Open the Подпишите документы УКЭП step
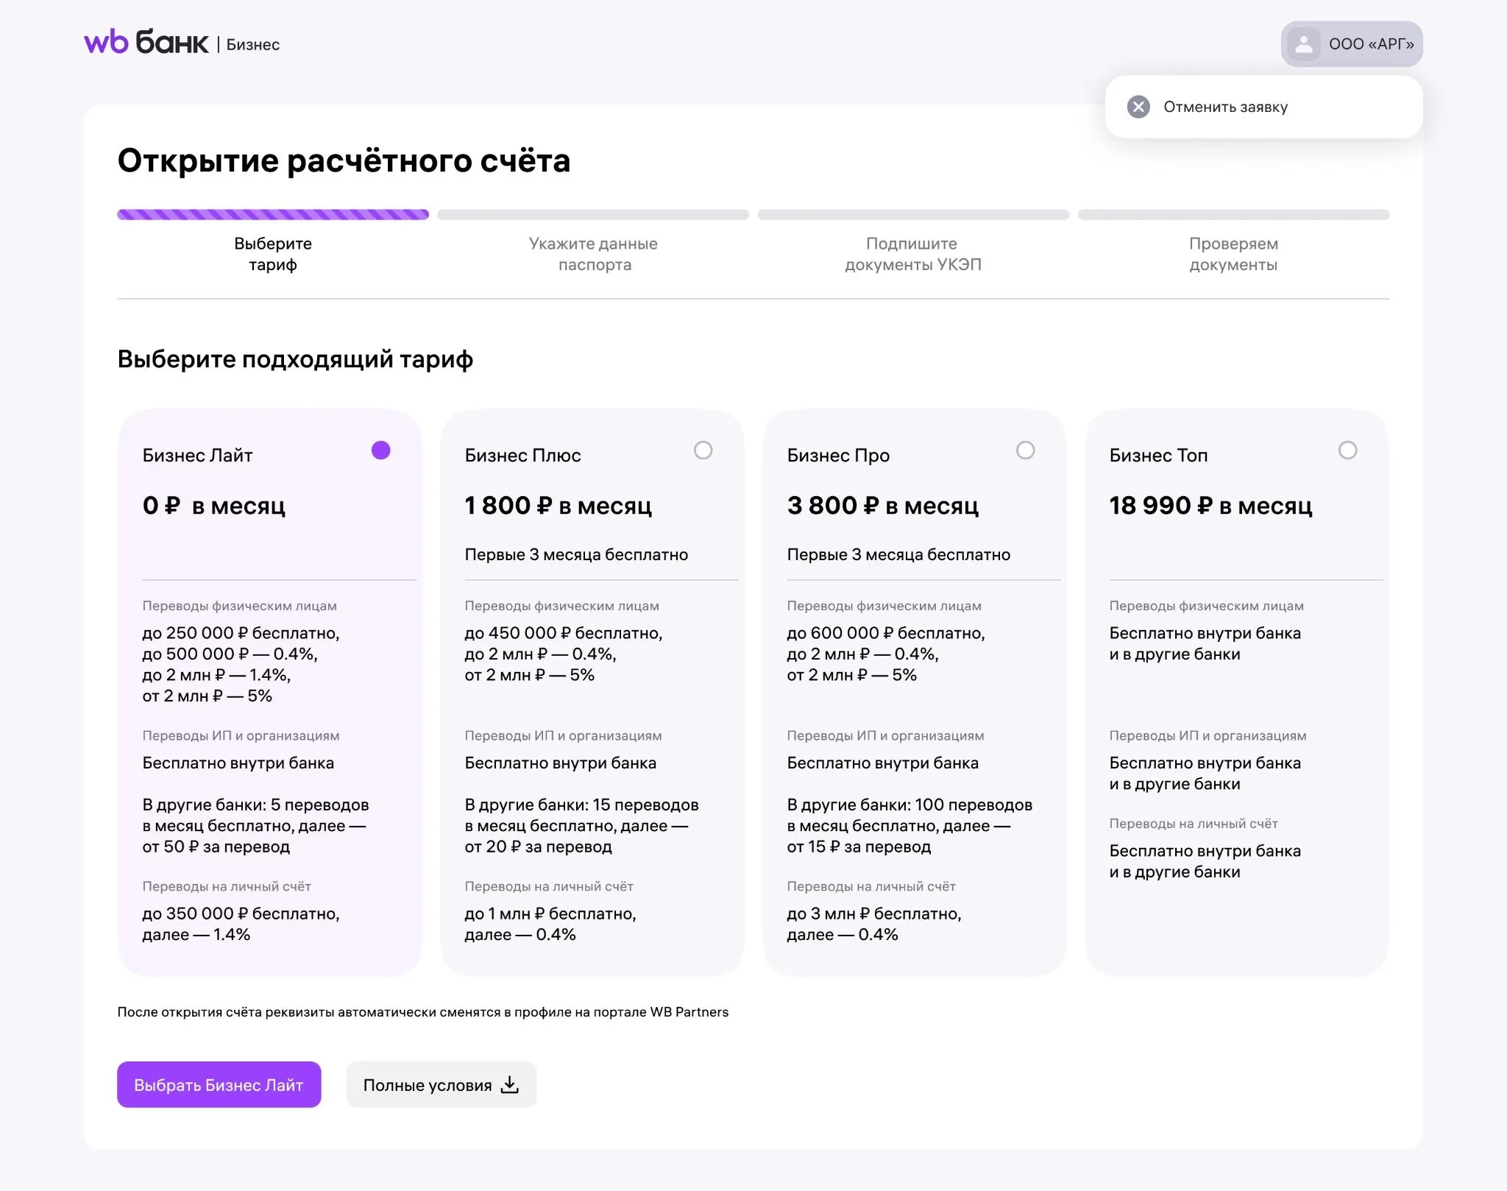This screenshot has width=1507, height=1191. click(x=912, y=254)
